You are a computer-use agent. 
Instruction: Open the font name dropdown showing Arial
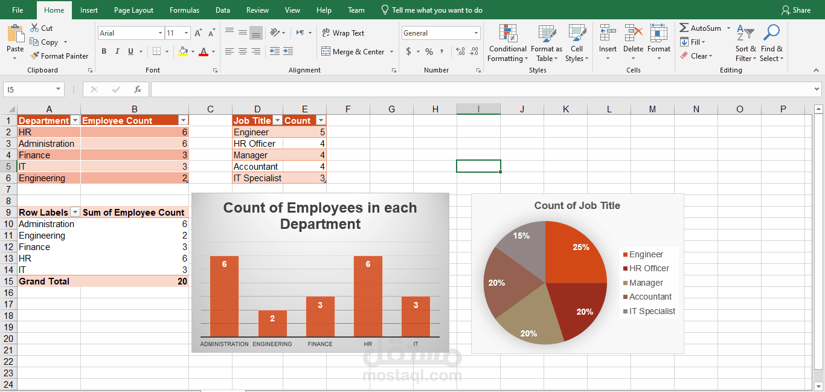point(131,33)
